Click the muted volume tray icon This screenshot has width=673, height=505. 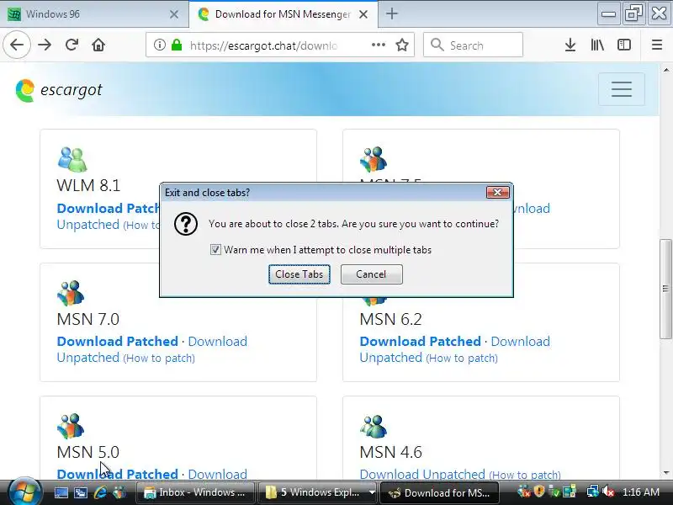point(607,492)
